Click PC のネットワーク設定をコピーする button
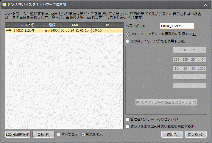Viewport: 212px width, 143px height. coord(166,103)
